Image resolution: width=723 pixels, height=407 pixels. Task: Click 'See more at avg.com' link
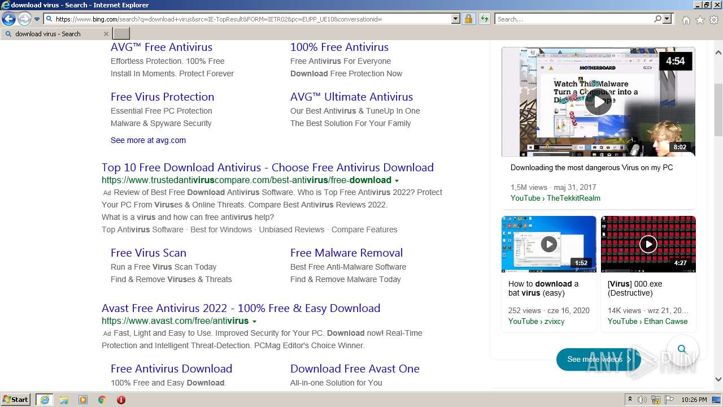click(148, 140)
